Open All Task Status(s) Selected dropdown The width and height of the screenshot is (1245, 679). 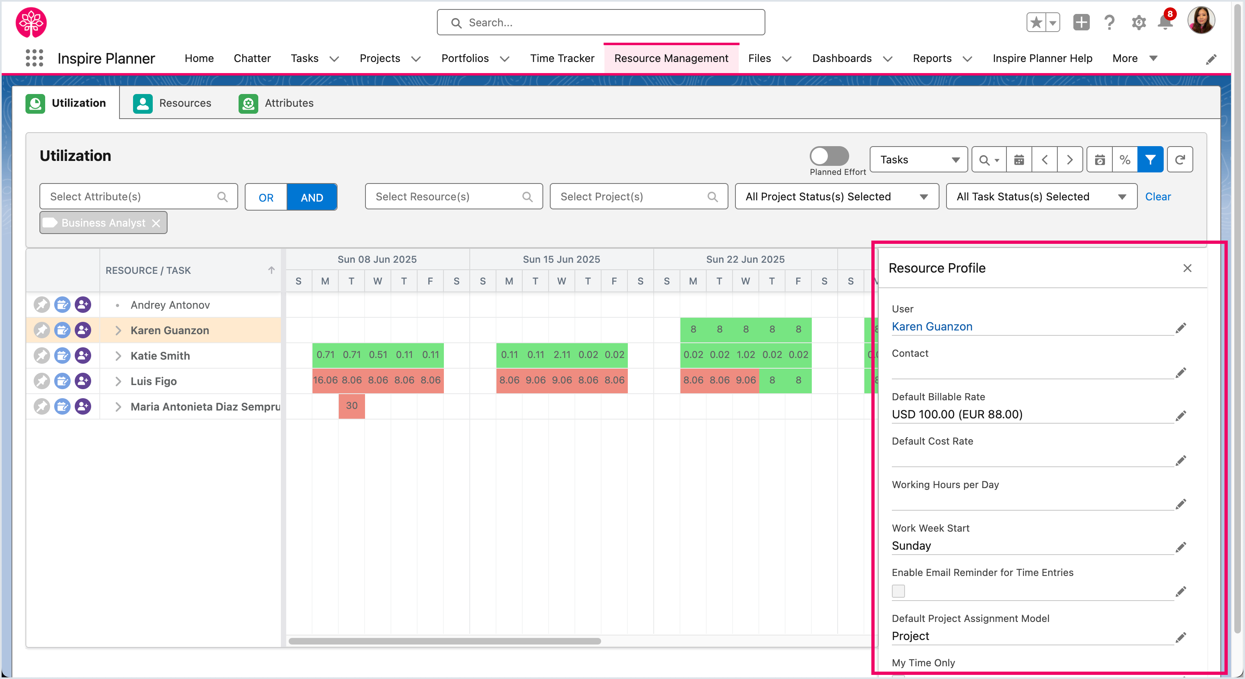[x=1041, y=197]
